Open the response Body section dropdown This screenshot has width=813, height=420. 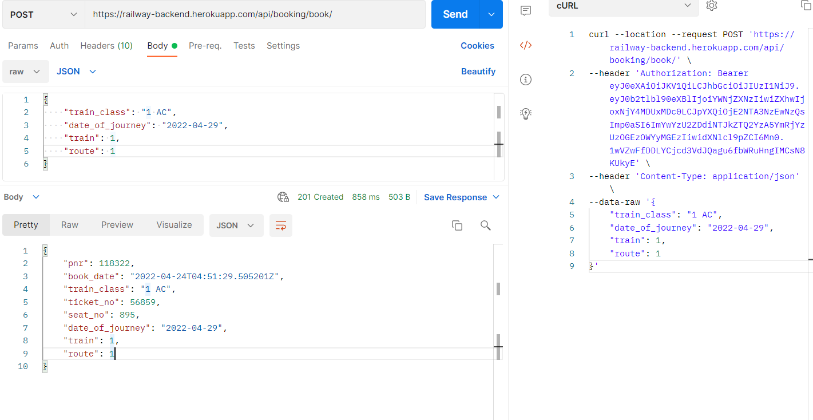[22, 197]
